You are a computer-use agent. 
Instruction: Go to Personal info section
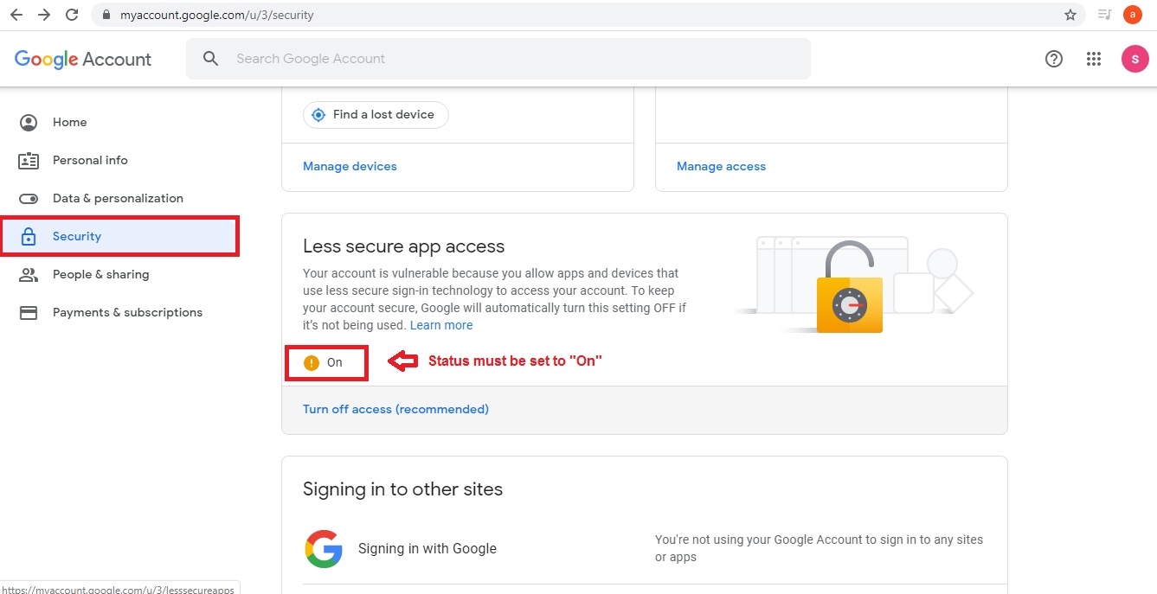[x=90, y=160]
